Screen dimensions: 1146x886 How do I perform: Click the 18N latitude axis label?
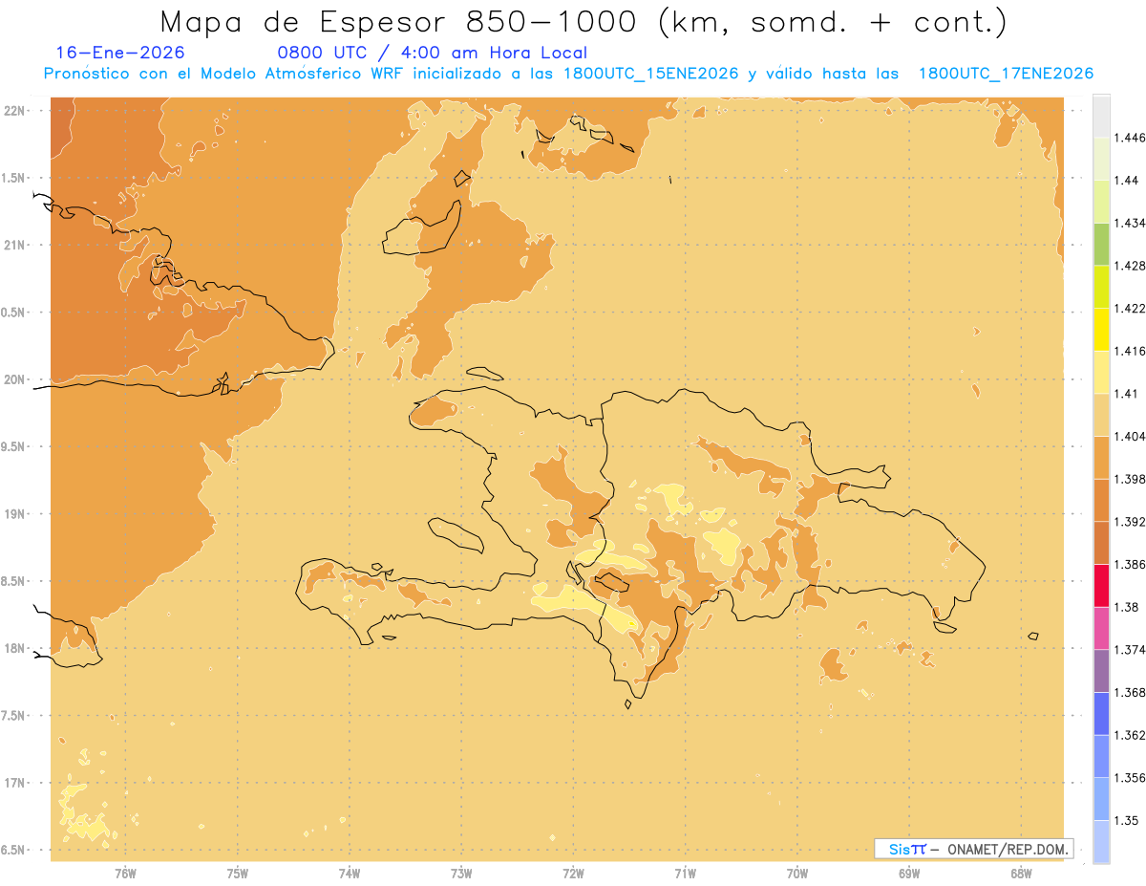(x=15, y=648)
